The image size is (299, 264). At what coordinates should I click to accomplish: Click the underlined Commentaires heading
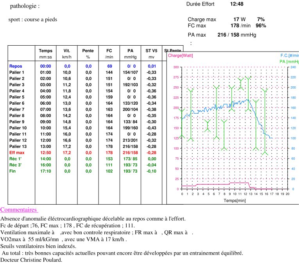click(18, 210)
